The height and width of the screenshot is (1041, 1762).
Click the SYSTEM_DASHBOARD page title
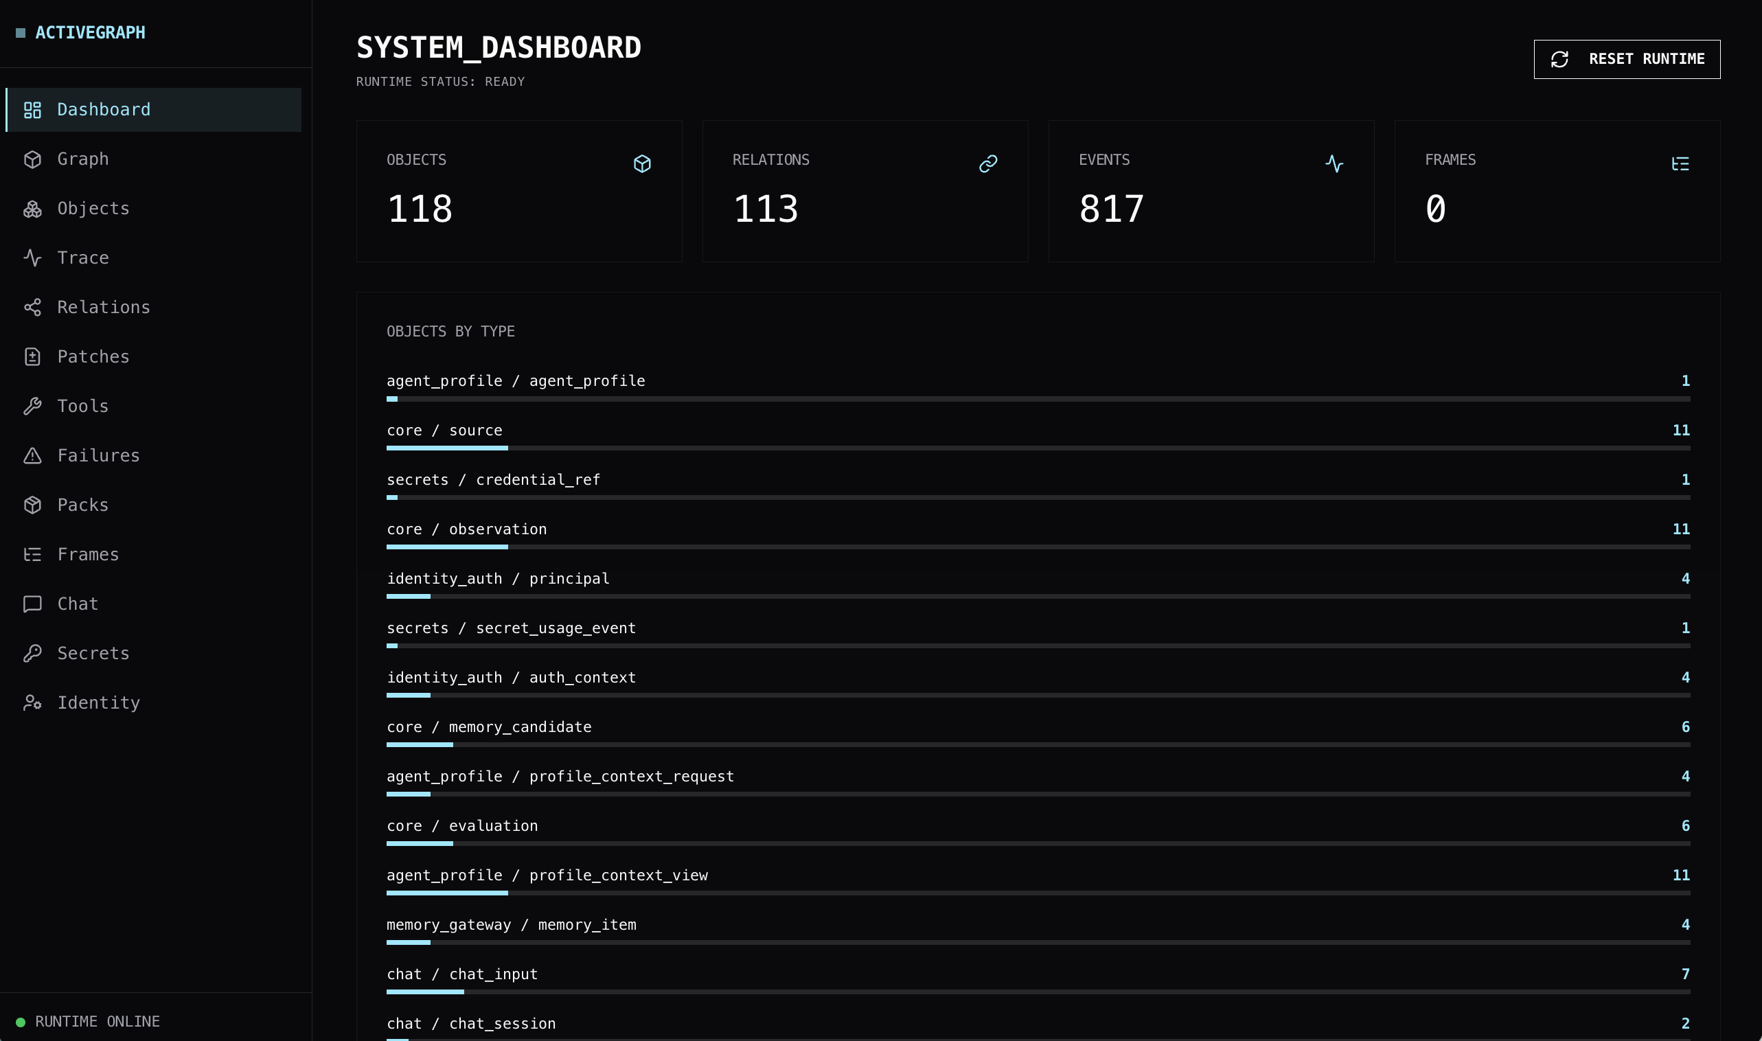click(x=499, y=47)
